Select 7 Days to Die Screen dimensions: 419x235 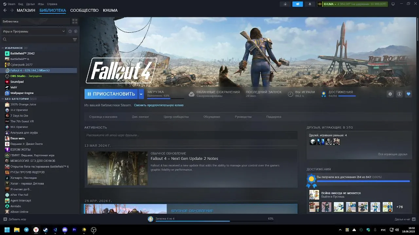point(19,116)
